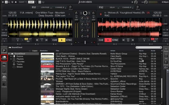The height and width of the screenshot is (105, 169).
Task: Open the Prepare list in sidebar
Action: (x=4, y=72)
